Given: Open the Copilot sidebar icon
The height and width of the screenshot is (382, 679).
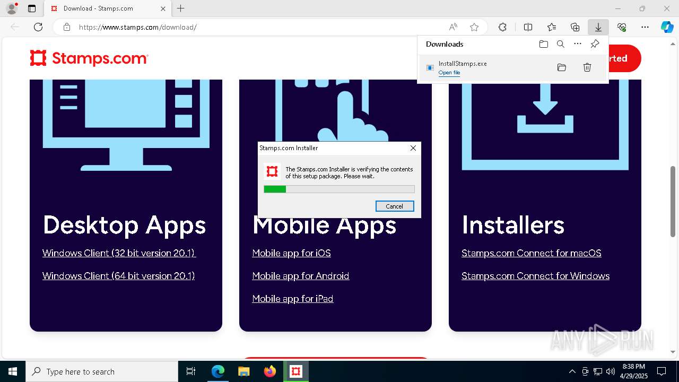Looking at the screenshot, I should (x=667, y=27).
